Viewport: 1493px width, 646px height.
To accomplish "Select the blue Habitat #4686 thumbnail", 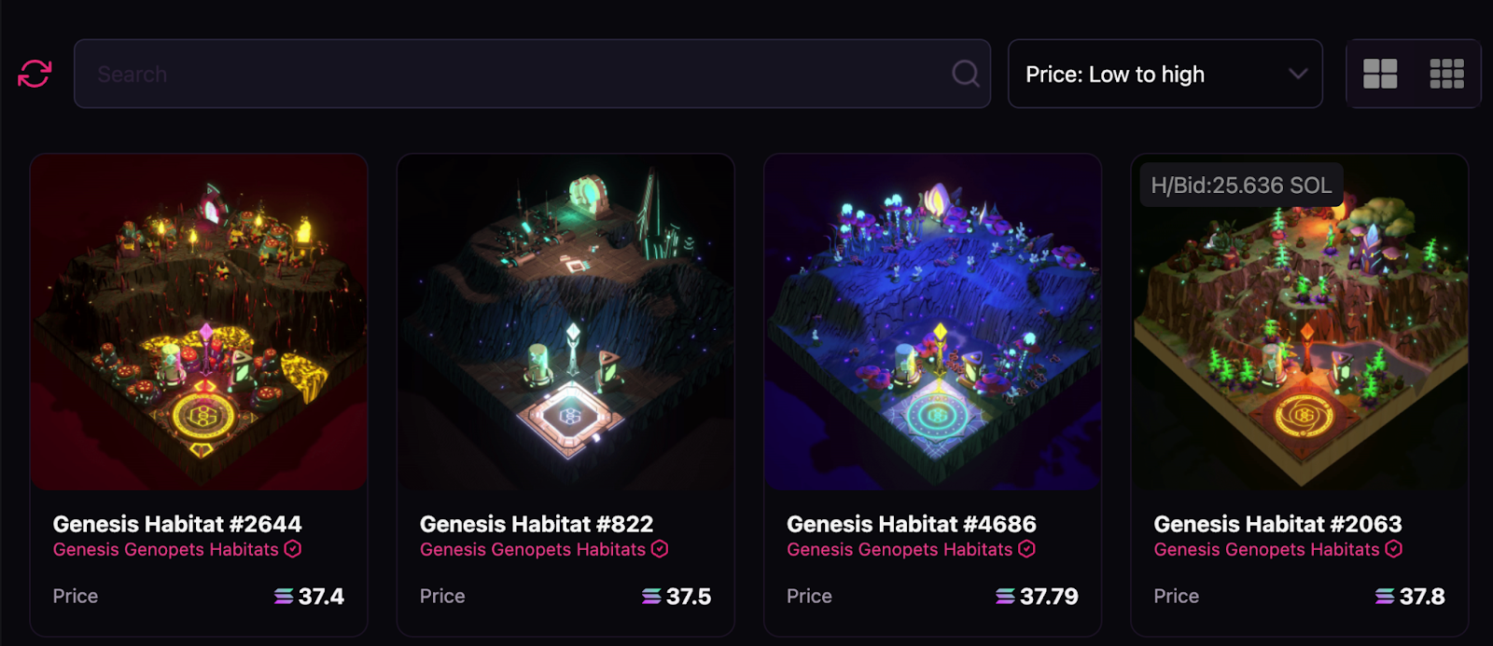I will pos(933,322).
